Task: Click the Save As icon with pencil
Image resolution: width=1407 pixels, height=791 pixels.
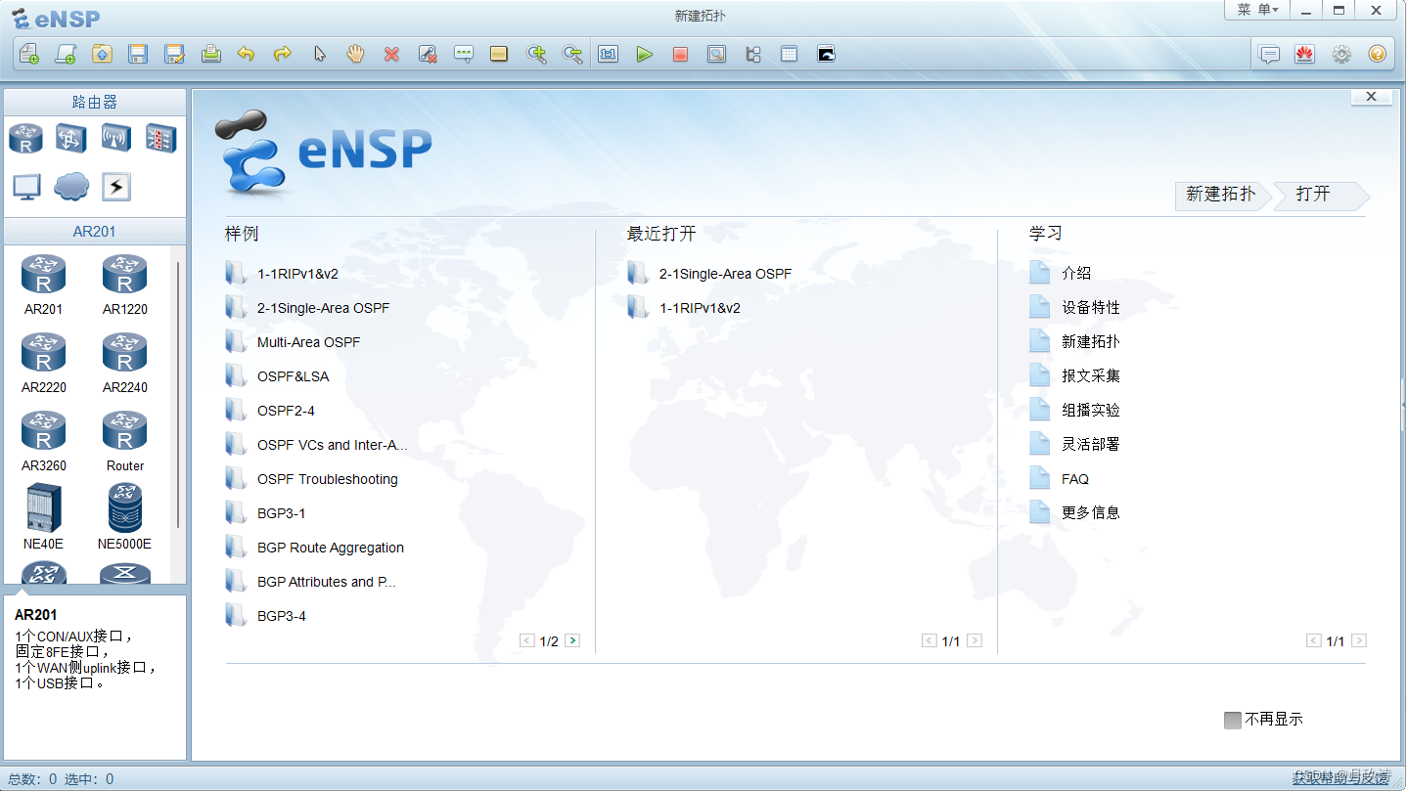Action: [x=174, y=54]
